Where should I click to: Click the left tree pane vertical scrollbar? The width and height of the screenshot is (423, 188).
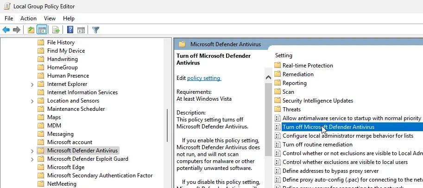click(167, 125)
